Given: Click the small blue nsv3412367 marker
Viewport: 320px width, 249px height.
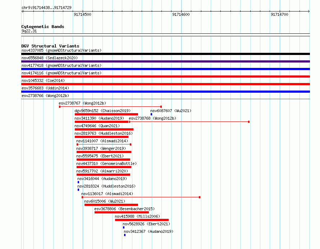Looking at the screenshot, I should 125,235.
